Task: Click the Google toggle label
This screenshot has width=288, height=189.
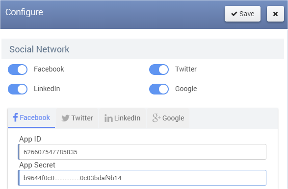Action: pos(186,89)
